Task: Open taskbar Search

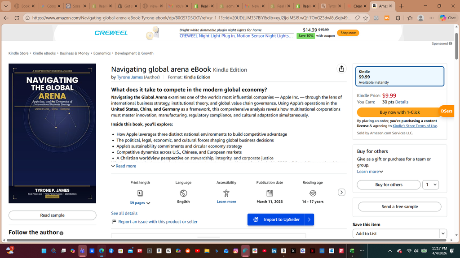Action: [53, 251]
